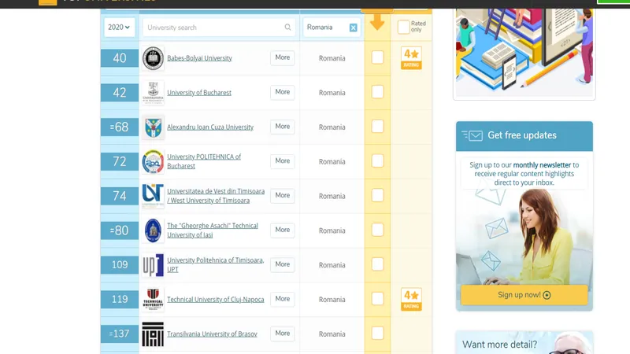
Task: Toggle the Rated only checkbox
Action: [403, 27]
